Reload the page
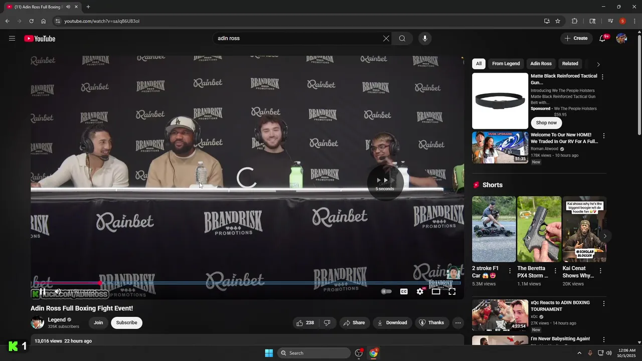The image size is (642, 361). [31, 21]
